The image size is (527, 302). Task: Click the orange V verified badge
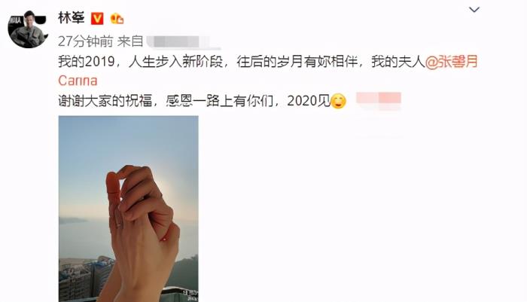pos(97,19)
